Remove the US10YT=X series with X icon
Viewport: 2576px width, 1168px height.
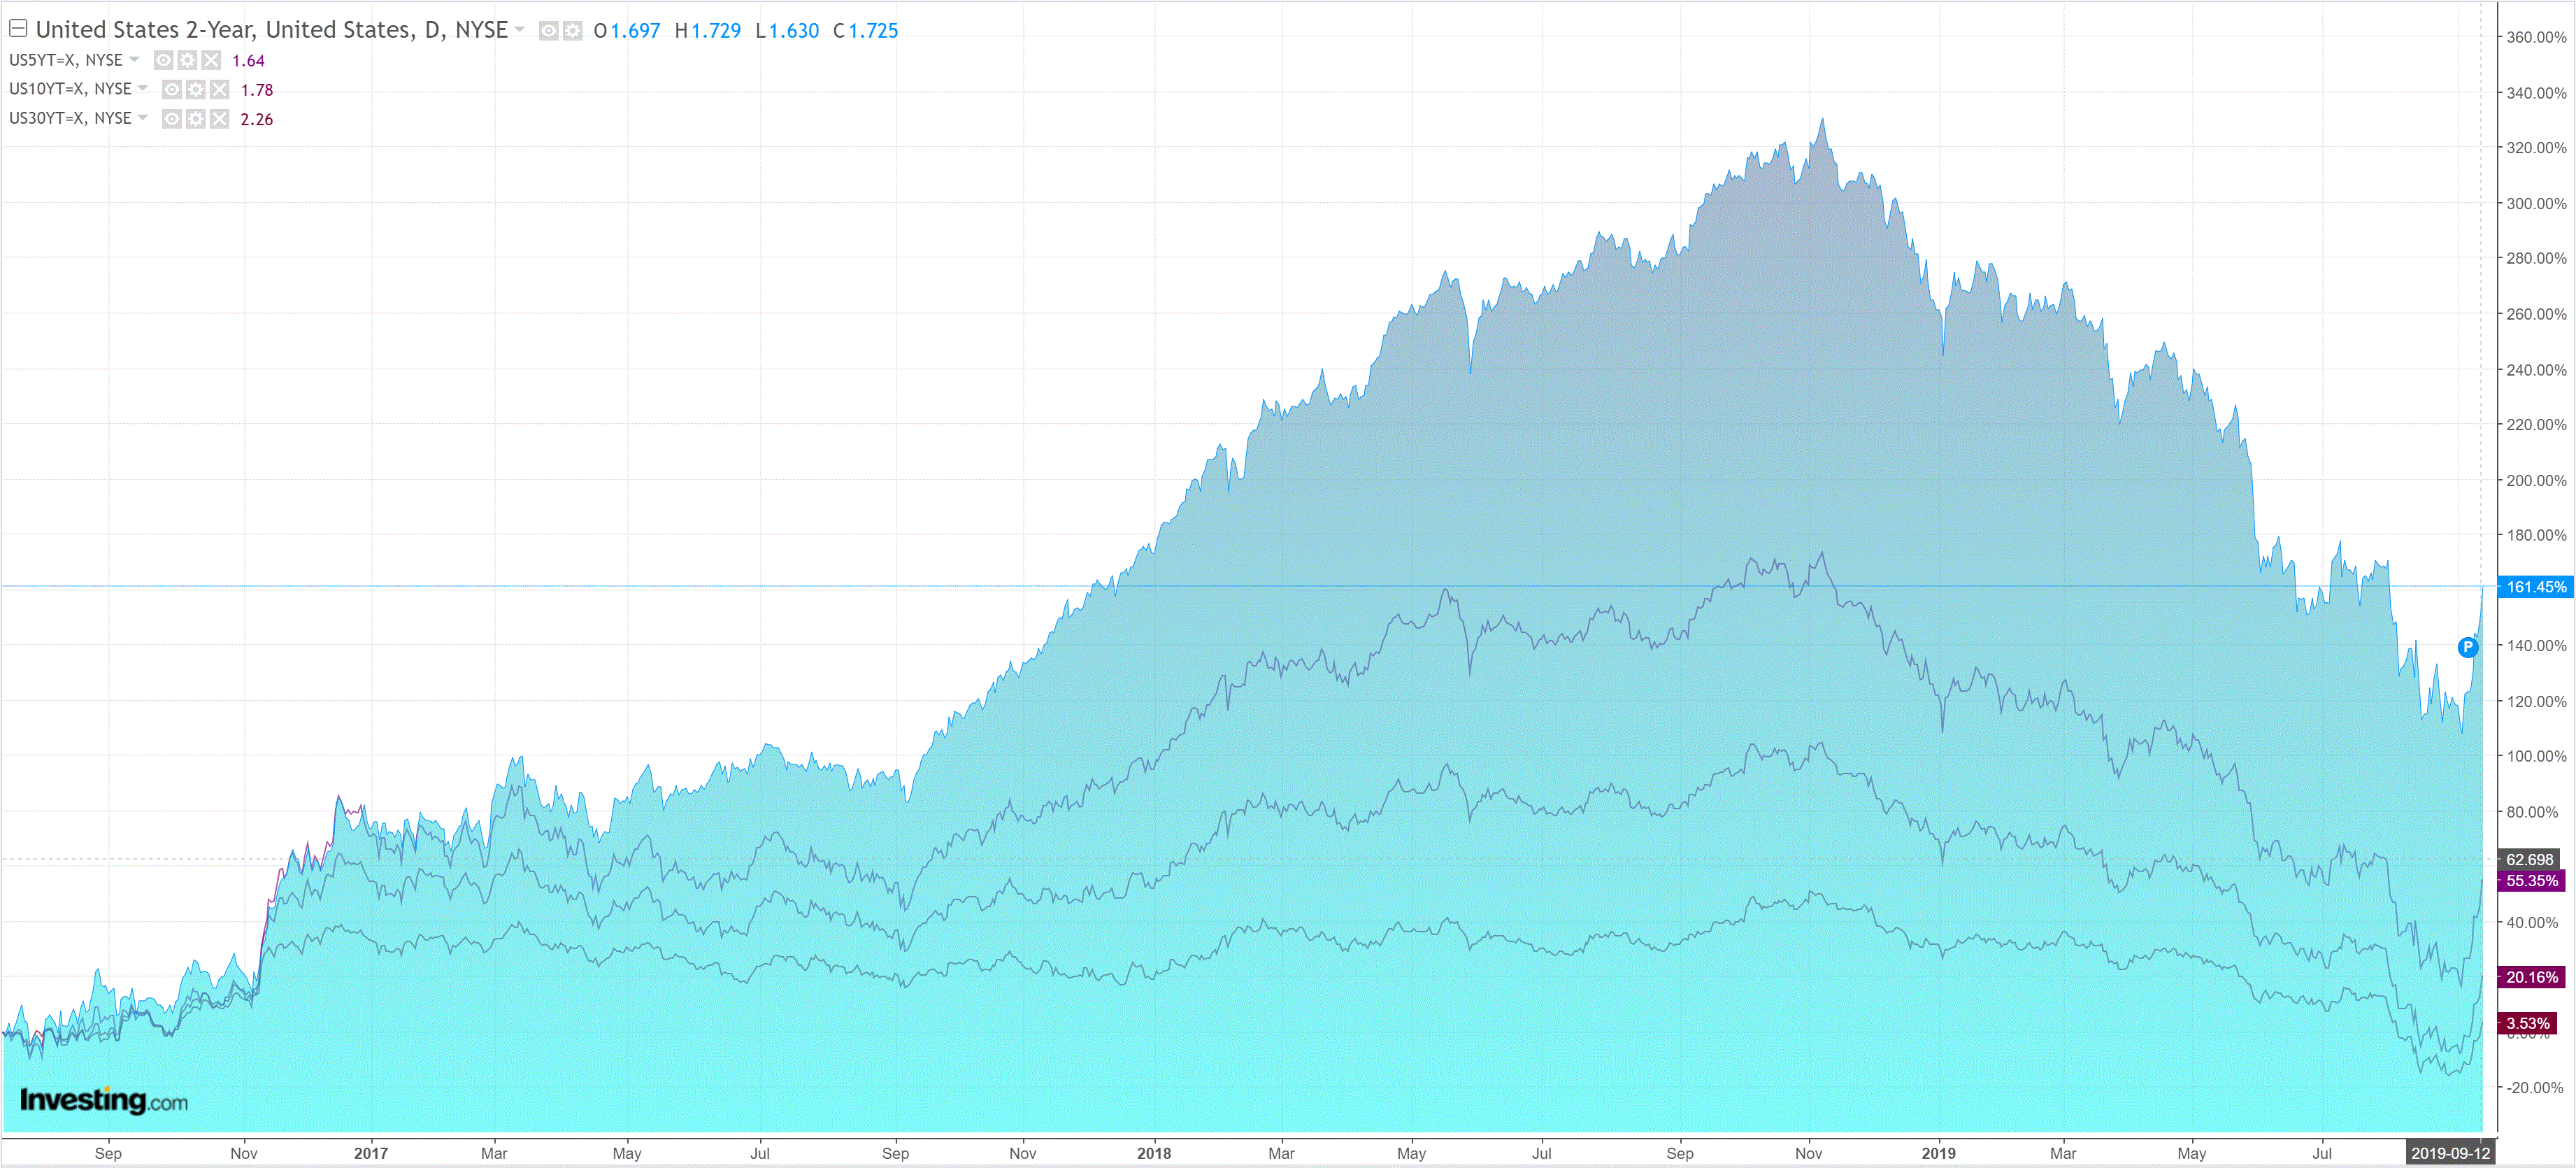coord(220,90)
